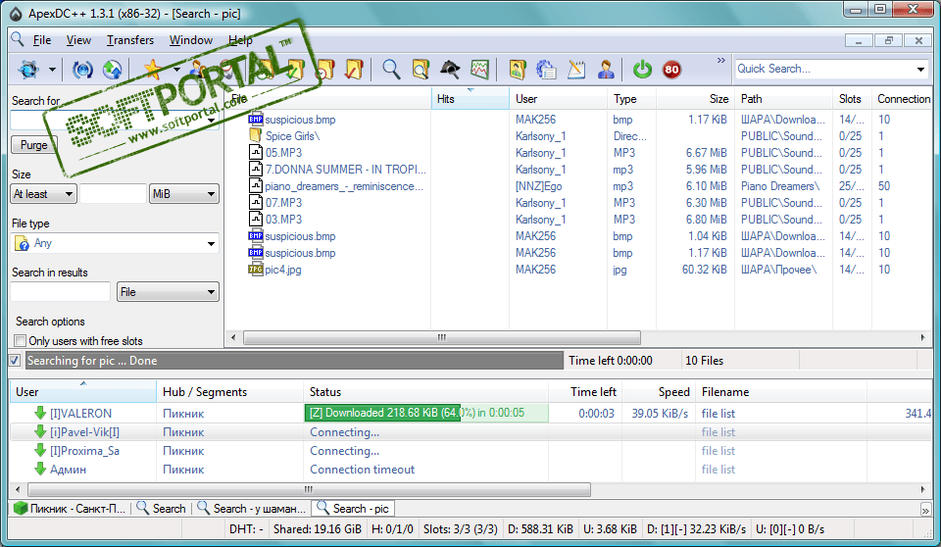Select piano_dreamers_-_reminiscence result
This screenshot has width=941, height=547.
[x=578, y=186]
